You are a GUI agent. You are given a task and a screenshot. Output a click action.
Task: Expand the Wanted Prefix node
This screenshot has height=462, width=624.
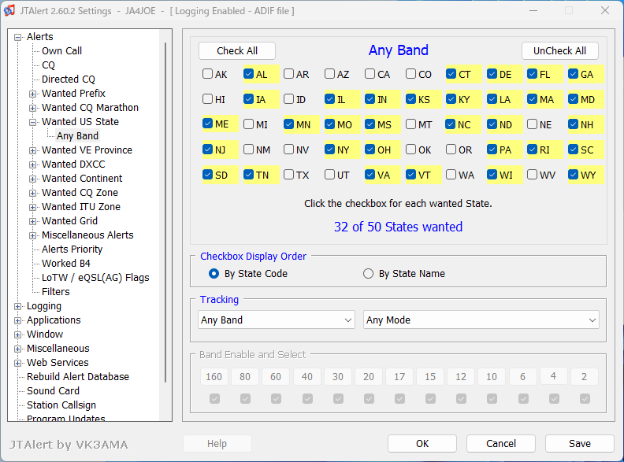point(32,94)
